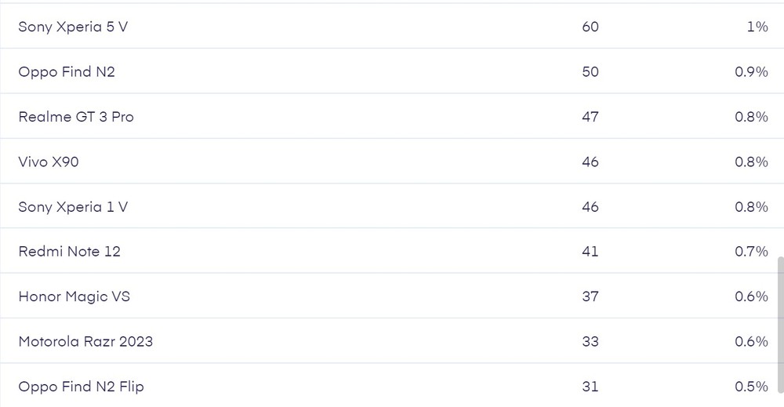Click on Honor Magic VS text
Screen dimensions: 784x407
74,296
